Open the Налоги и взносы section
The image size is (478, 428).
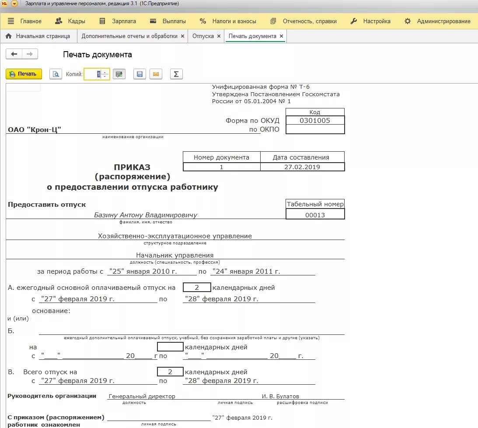tap(234, 21)
